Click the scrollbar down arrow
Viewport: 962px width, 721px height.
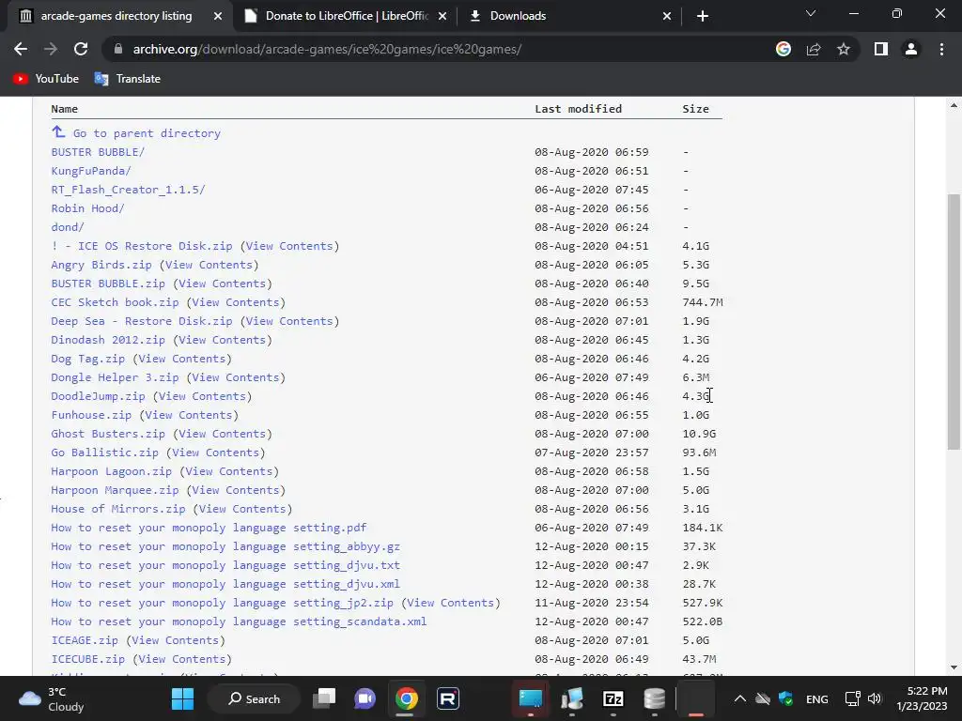click(x=954, y=667)
